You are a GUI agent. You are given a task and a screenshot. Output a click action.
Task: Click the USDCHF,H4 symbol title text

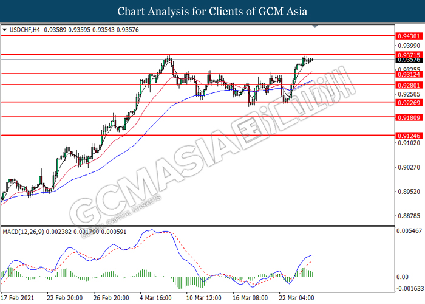tap(25, 30)
